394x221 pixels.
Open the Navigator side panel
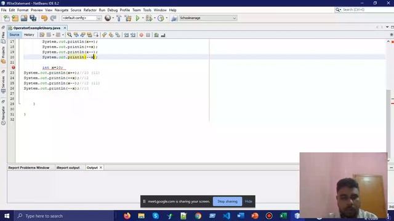[x=3, y=115]
